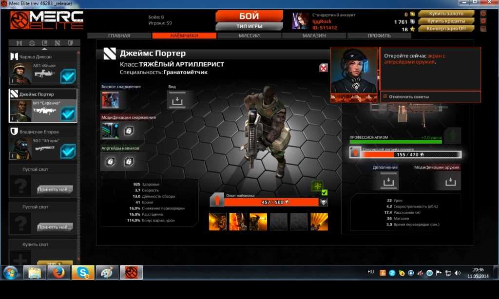Open Firefox from the taskbar
Screen dimensions: 499x299
click(x=58, y=273)
